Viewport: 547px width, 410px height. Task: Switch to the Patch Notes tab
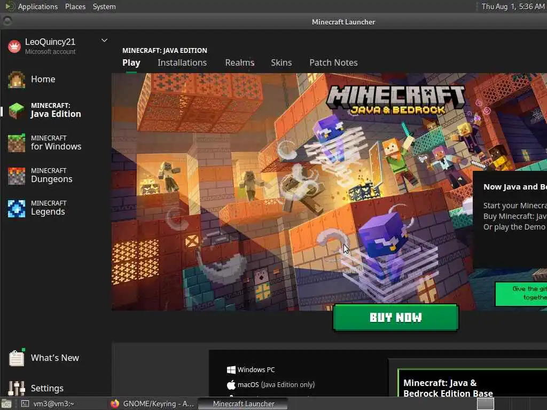point(333,63)
